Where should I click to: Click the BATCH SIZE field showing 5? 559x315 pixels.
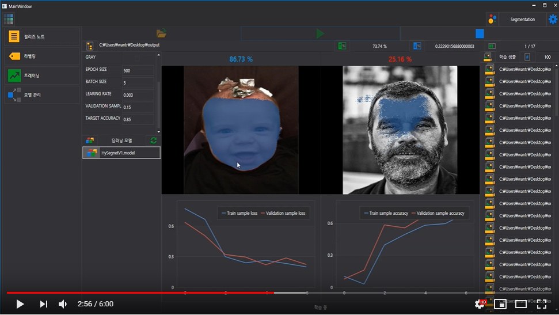pyautogui.click(x=138, y=82)
